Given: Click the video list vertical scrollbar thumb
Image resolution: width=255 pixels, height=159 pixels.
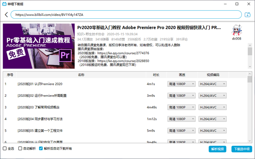Looking at the screenshot, I should click(x=250, y=79).
